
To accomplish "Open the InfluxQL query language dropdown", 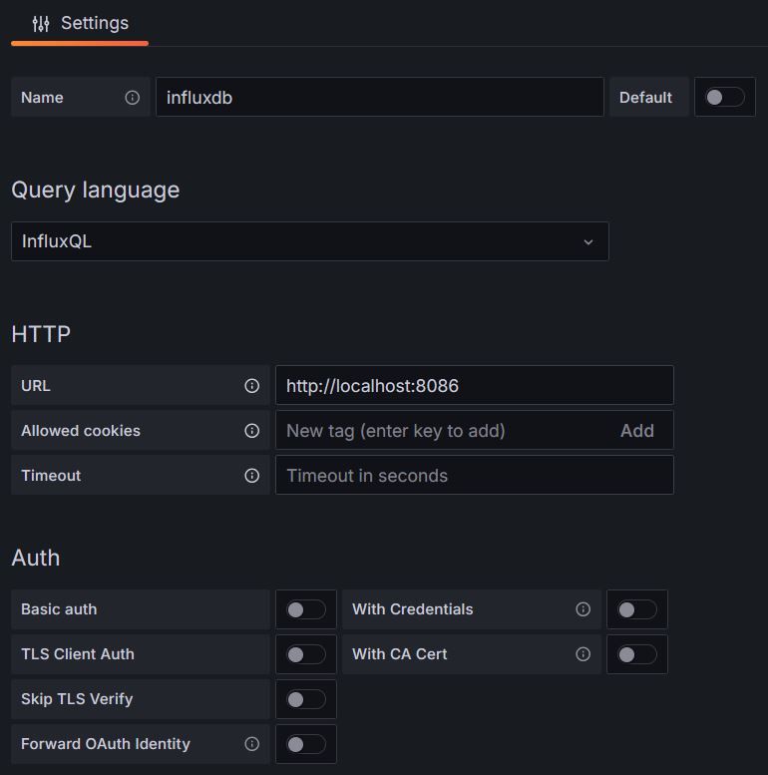I will click(x=309, y=241).
